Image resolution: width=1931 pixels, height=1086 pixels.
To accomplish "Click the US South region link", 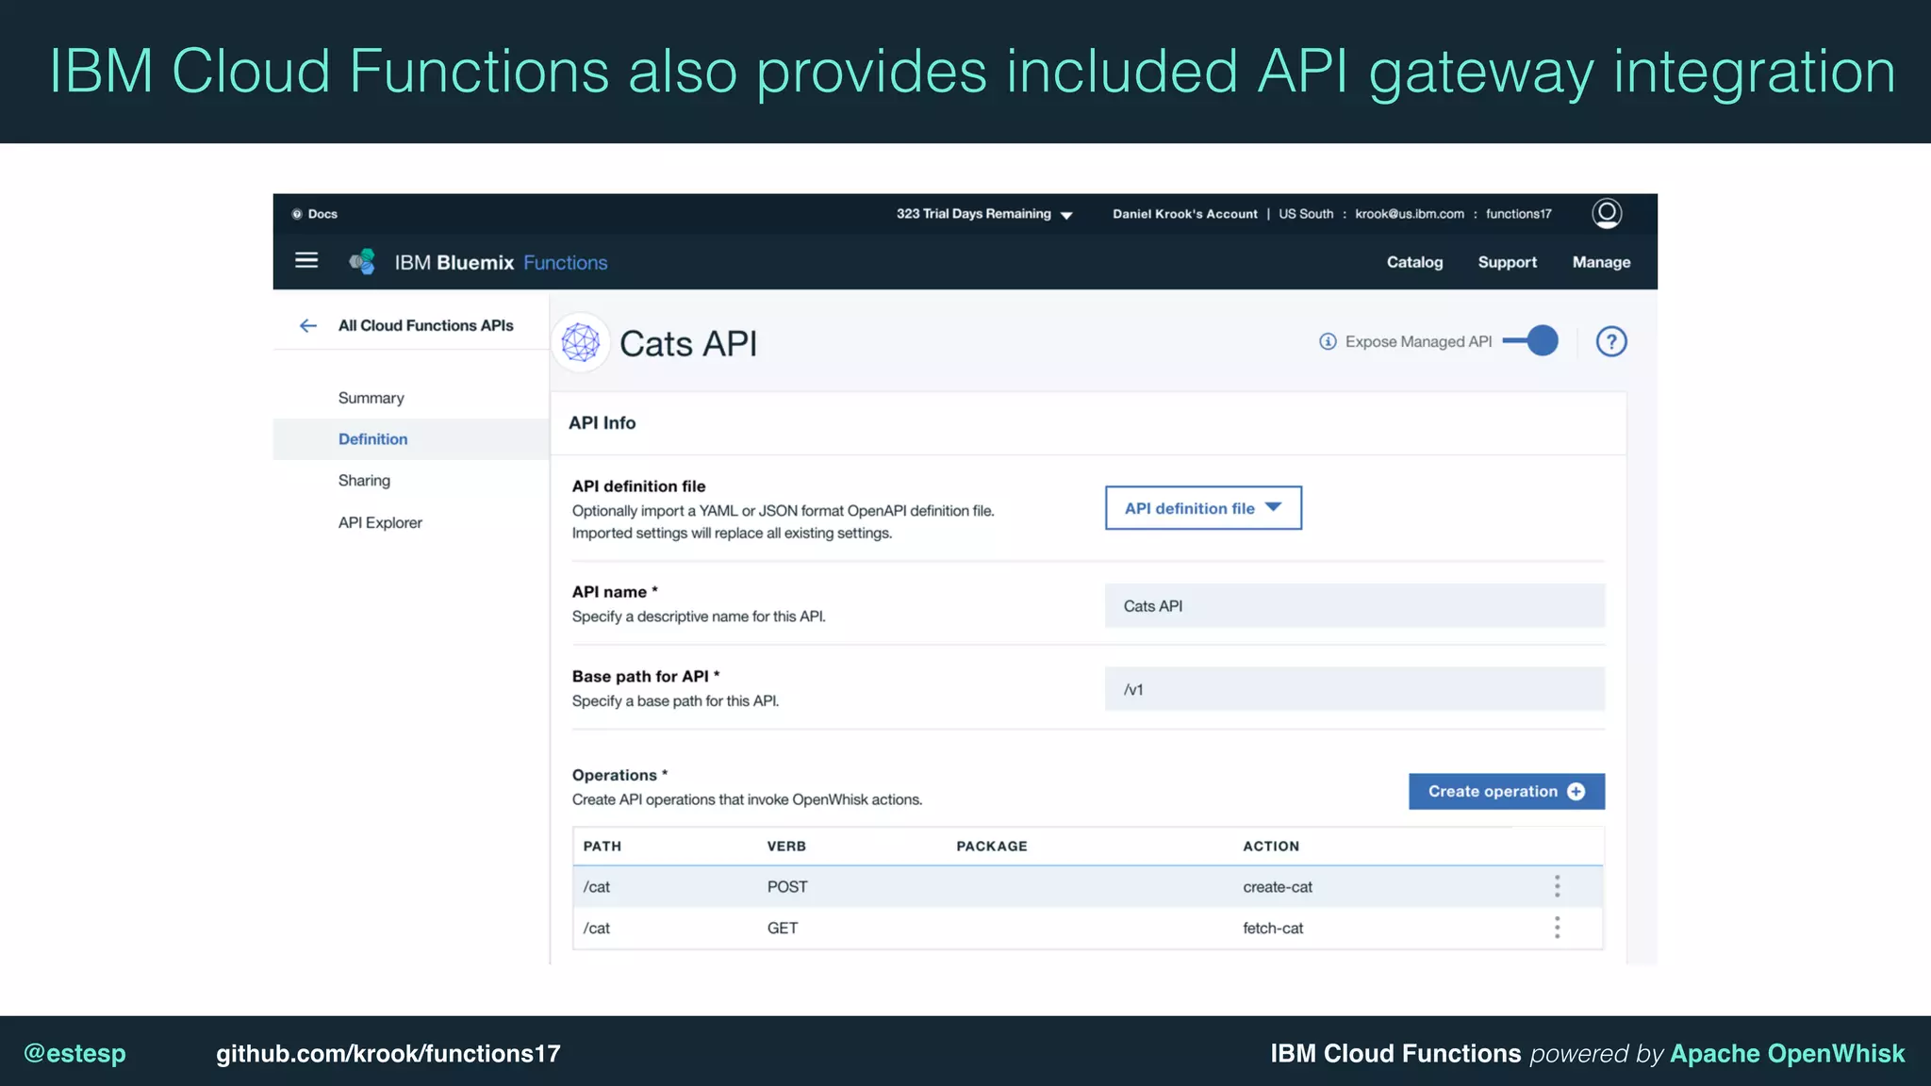I will pos(1306,214).
